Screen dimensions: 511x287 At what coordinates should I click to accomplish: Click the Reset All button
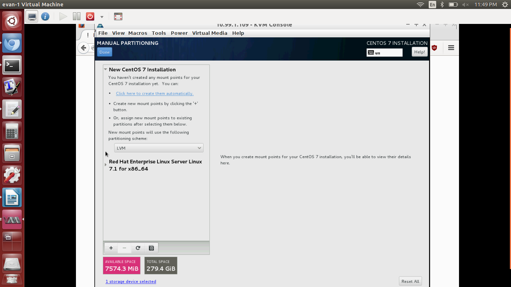point(410,281)
